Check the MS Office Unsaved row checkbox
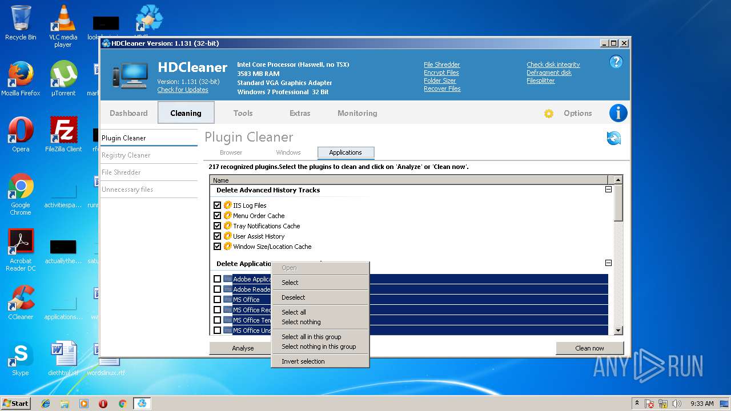The height and width of the screenshot is (411, 731). click(217, 331)
